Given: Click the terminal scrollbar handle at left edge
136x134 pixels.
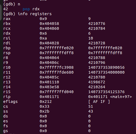Looking at the screenshot, I should (x=1, y=12).
